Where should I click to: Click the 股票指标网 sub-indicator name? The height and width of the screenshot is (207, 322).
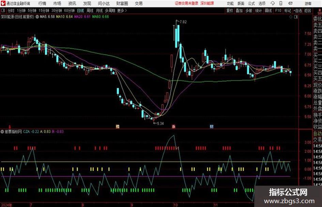[13, 132]
